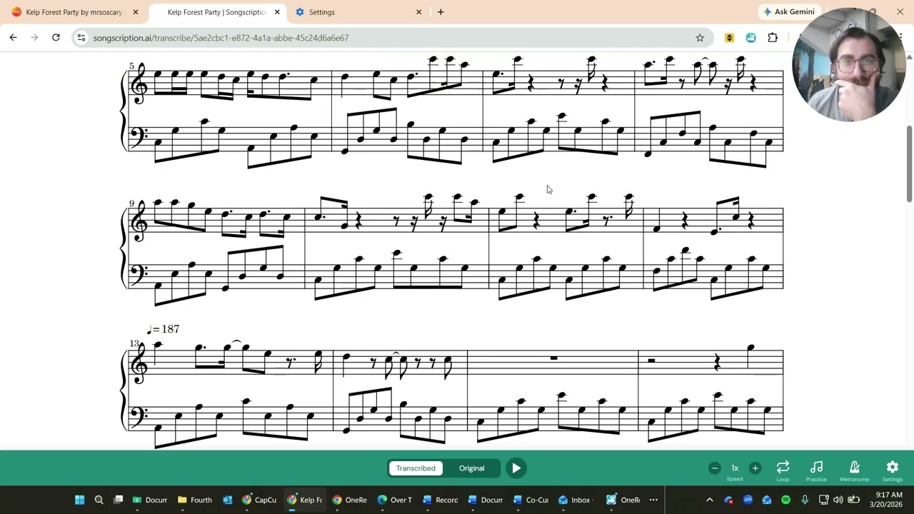
Task: Open the Windows Start menu
Action: 79,500
